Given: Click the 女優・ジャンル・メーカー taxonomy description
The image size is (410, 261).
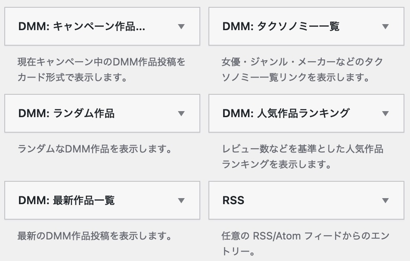Looking at the screenshot, I should tap(302, 62).
